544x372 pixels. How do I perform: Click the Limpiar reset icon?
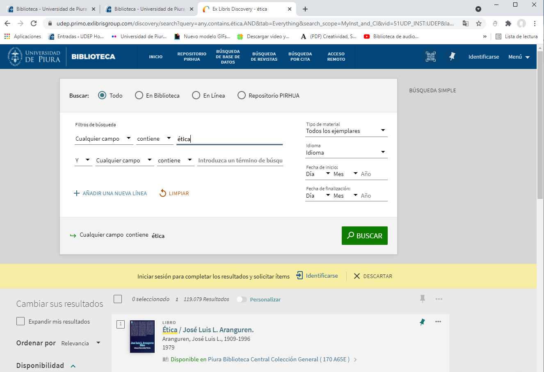click(x=163, y=193)
